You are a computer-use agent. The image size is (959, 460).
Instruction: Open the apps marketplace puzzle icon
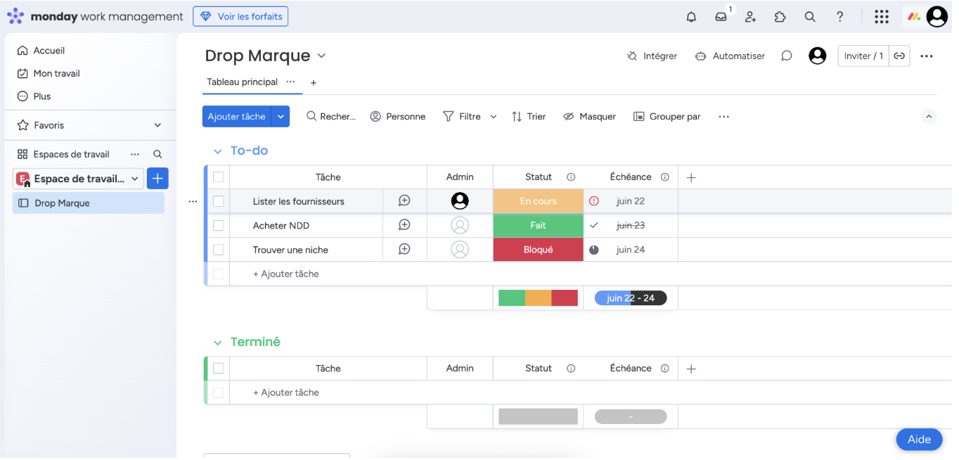coord(780,17)
